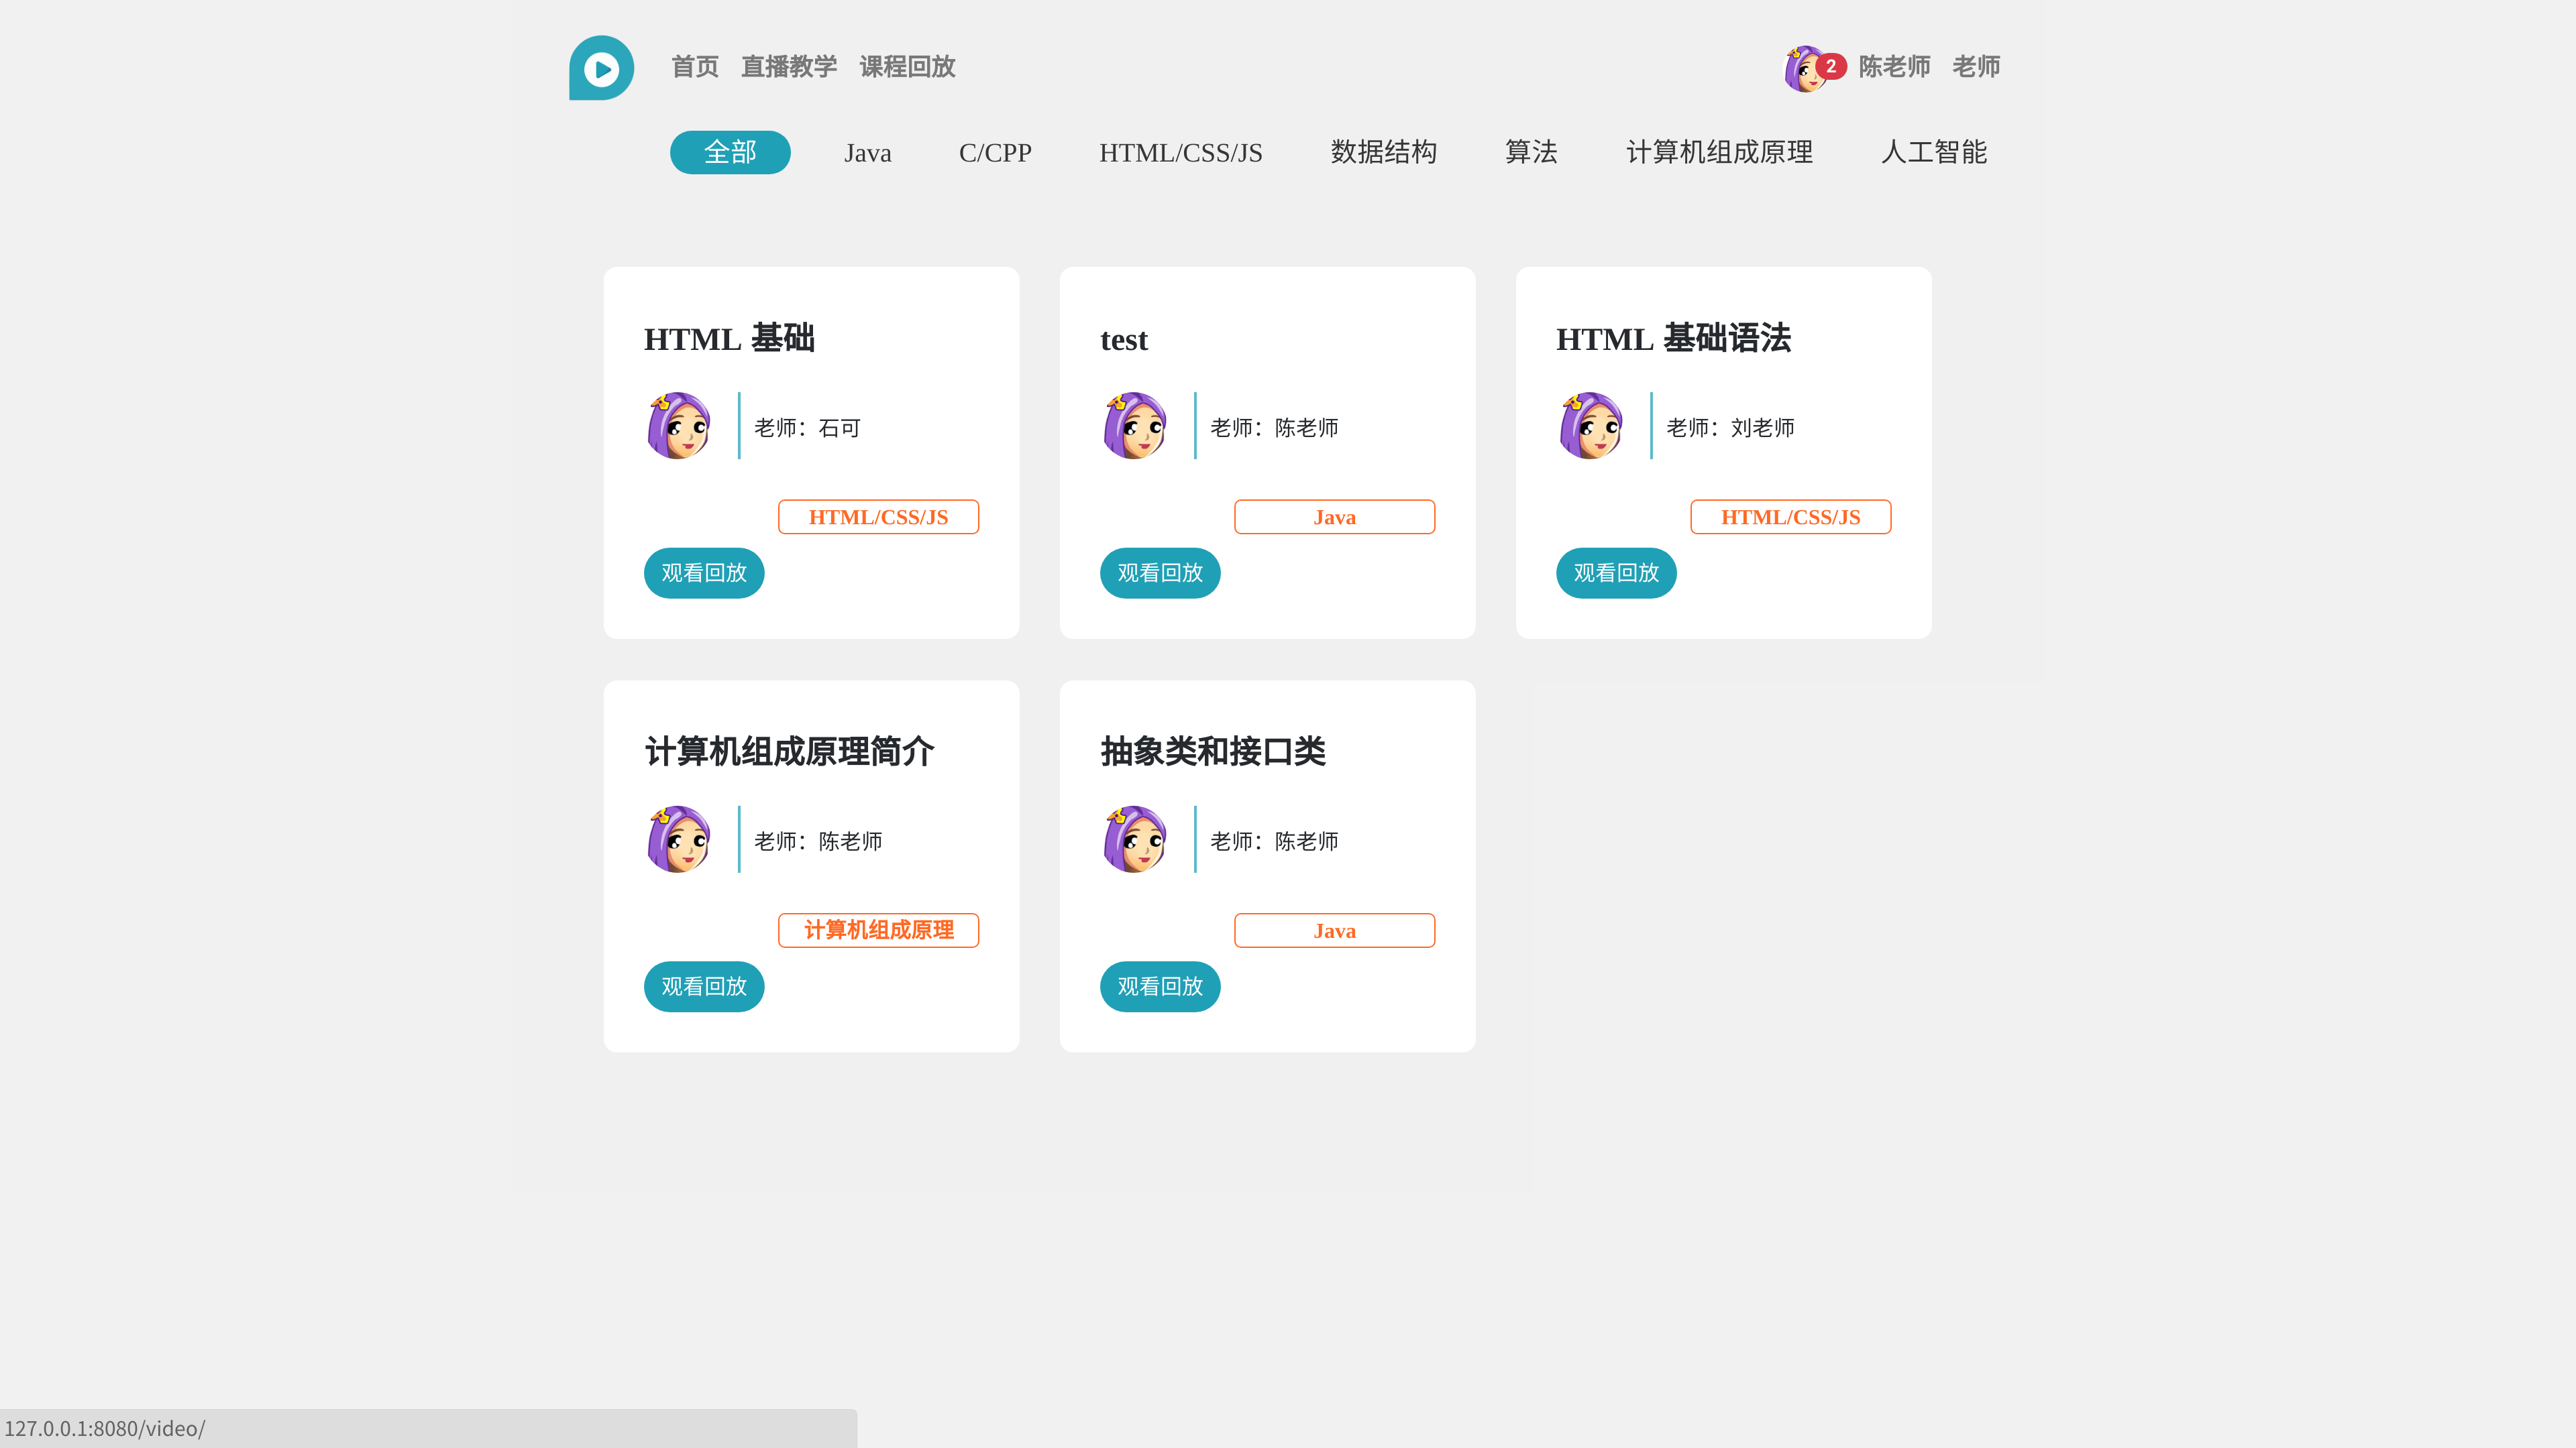Screen dimensions: 2576x1448
Task: Click 观看回放 on 抽象类和接口类 card
Action: 1160,986
